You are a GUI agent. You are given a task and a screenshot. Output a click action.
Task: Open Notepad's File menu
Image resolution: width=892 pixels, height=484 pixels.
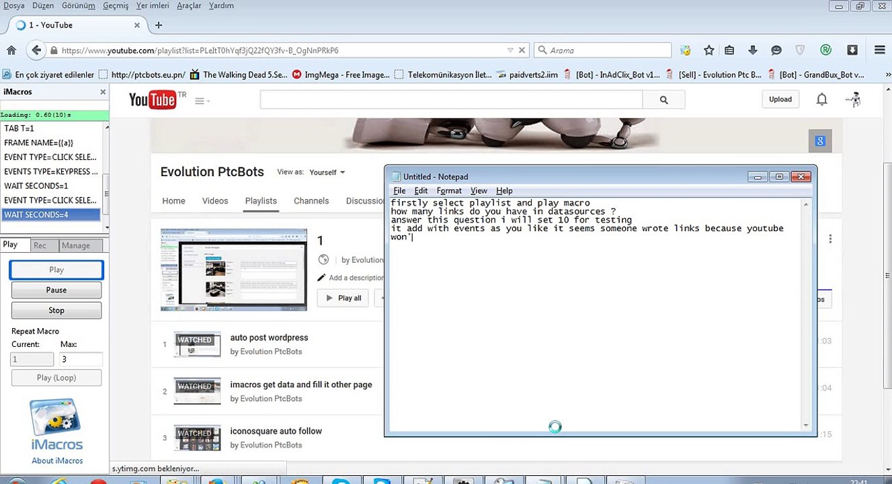coord(399,191)
